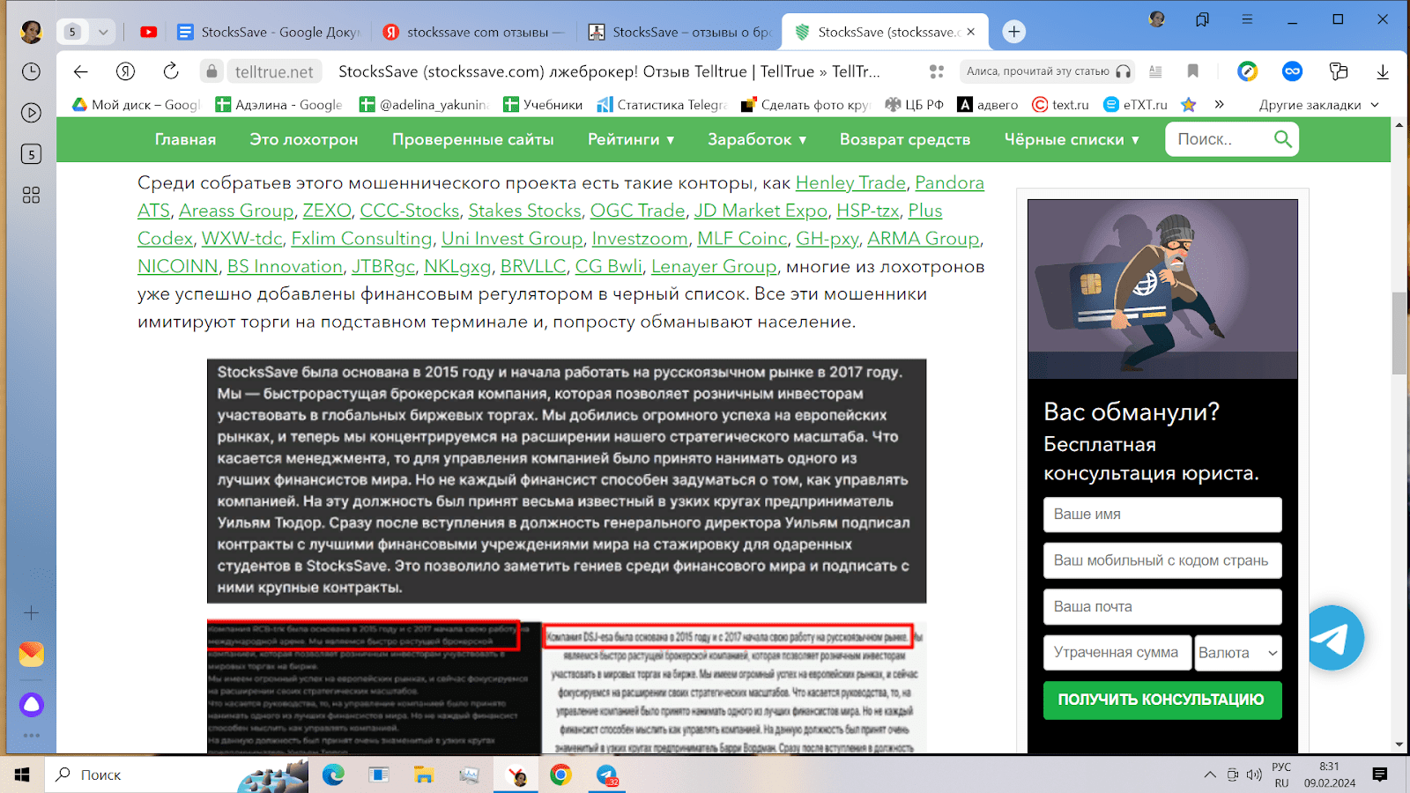Expand Другие закладки folder
Screen dimensions: 1410x793
click(1318, 104)
